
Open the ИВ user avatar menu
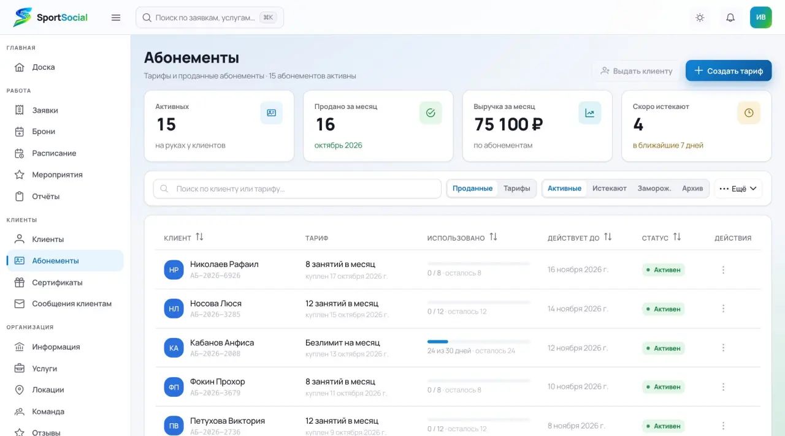761,17
